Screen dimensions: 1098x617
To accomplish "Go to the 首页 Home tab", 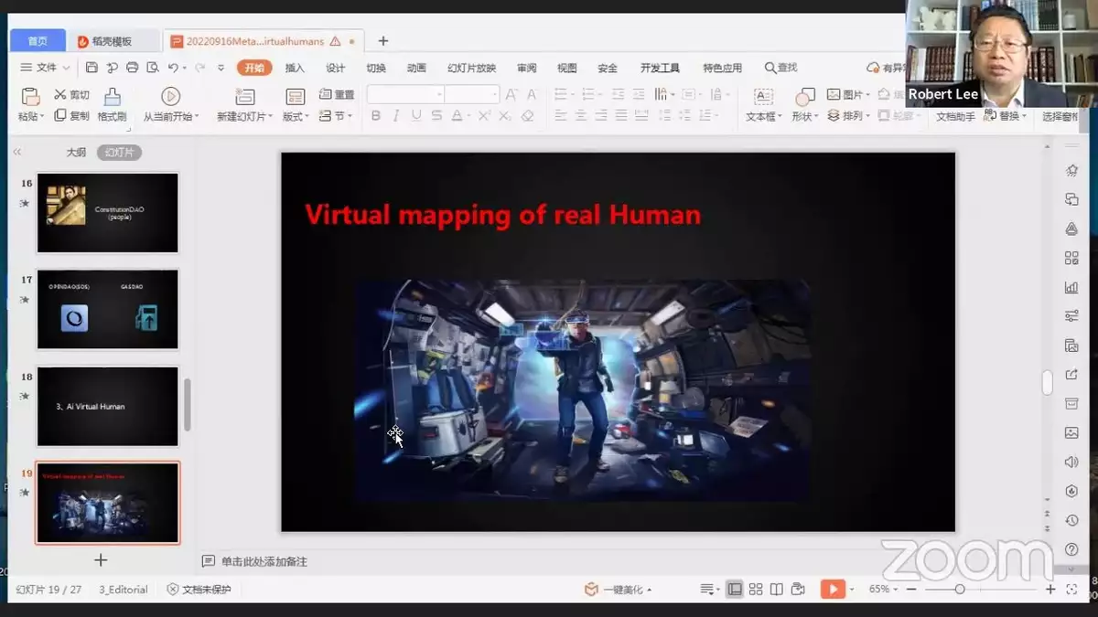I will pyautogui.click(x=38, y=41).
